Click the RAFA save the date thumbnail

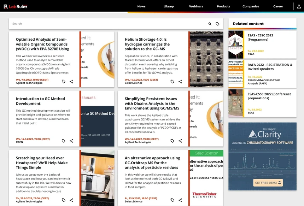click(x=235, y=74)
